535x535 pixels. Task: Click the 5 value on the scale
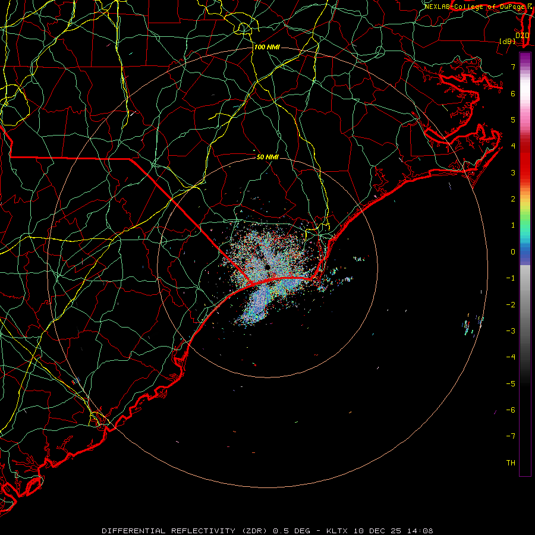[513, 119]
